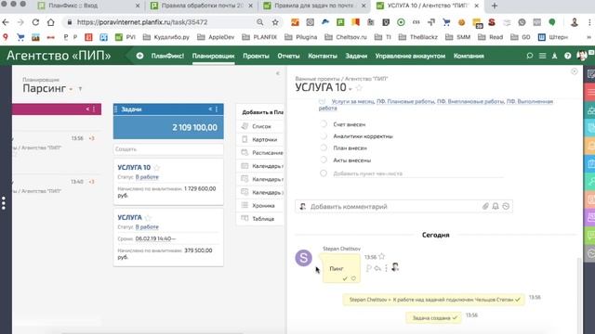Click the 06.02.19 14:40 deadline link
This screenshot has width=595, height=334.
tap(155, 238)
